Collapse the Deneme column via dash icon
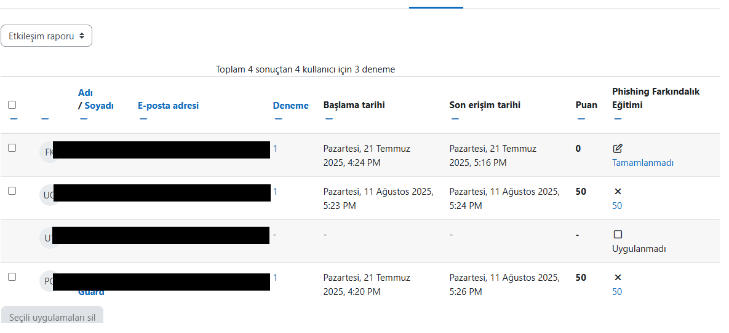The height and width of the screenshot is (333, 729). click(x=278, y=119)
